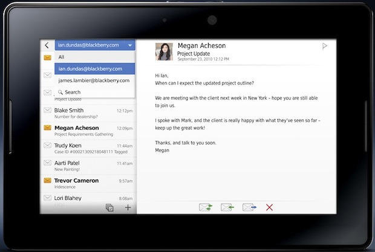Open the Blake Smith email
This screenshot has height=252, width=375.
88,113
